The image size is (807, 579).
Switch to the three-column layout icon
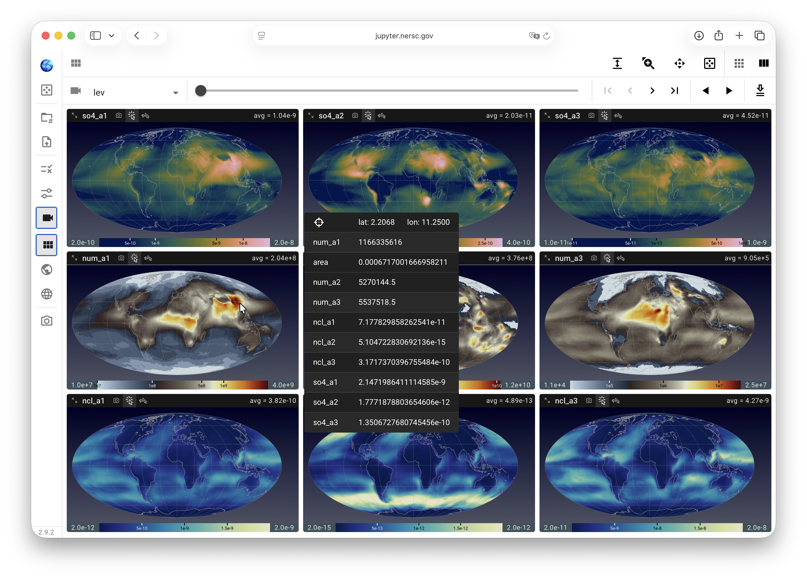pos(764,63)
